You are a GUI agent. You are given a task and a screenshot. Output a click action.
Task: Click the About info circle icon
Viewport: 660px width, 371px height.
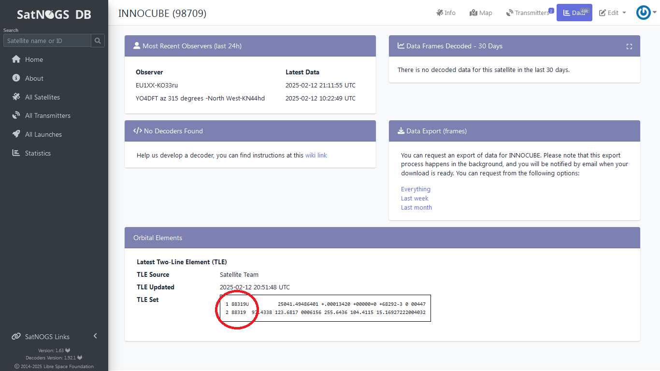point(16,78)
